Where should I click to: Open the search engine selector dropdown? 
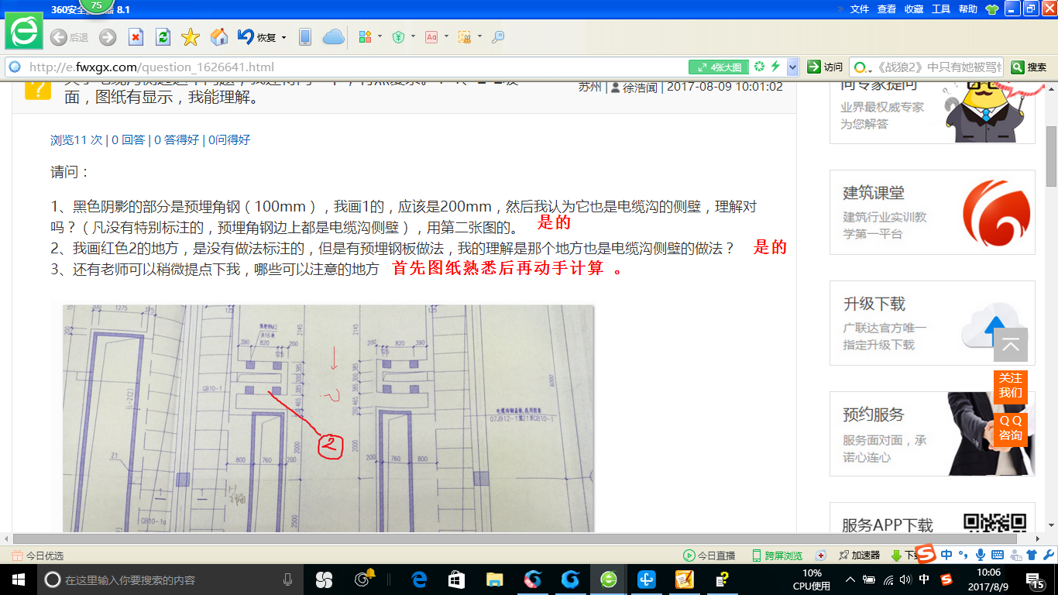pos(862,67)
